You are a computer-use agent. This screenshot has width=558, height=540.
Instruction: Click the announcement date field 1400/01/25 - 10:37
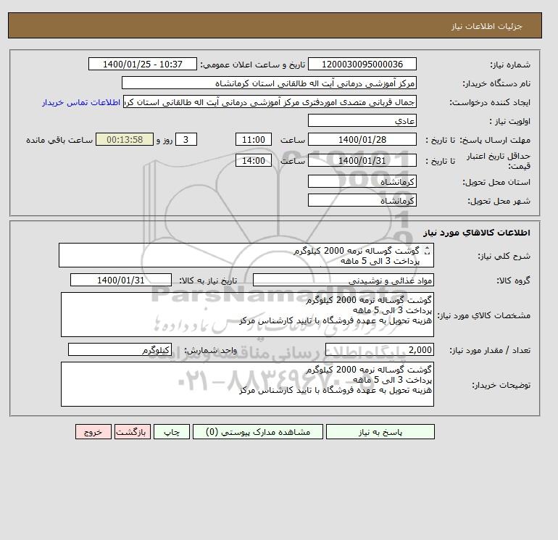click(142, 64)
